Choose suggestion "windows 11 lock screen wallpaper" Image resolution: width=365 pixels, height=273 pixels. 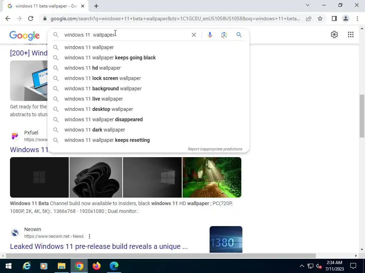click(x=148, y=78)
